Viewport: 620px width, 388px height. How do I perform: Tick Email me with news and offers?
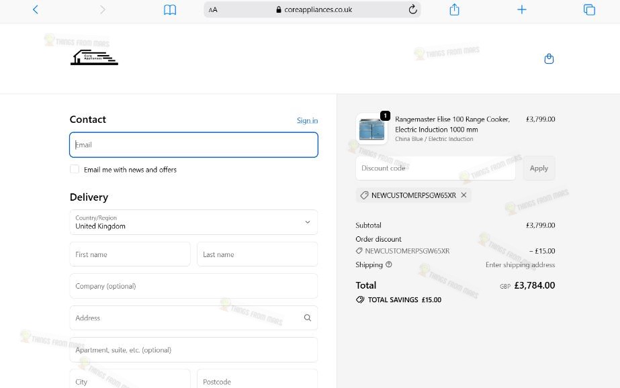[x=75, y=169]
